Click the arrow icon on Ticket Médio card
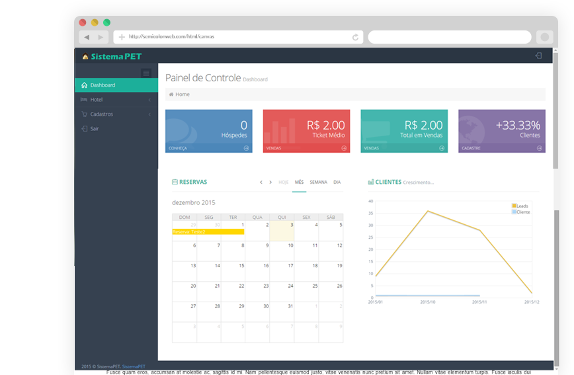 pos(344,148)
